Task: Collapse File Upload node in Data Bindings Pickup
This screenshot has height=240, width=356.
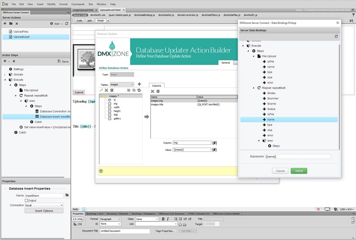Action: 254,56
